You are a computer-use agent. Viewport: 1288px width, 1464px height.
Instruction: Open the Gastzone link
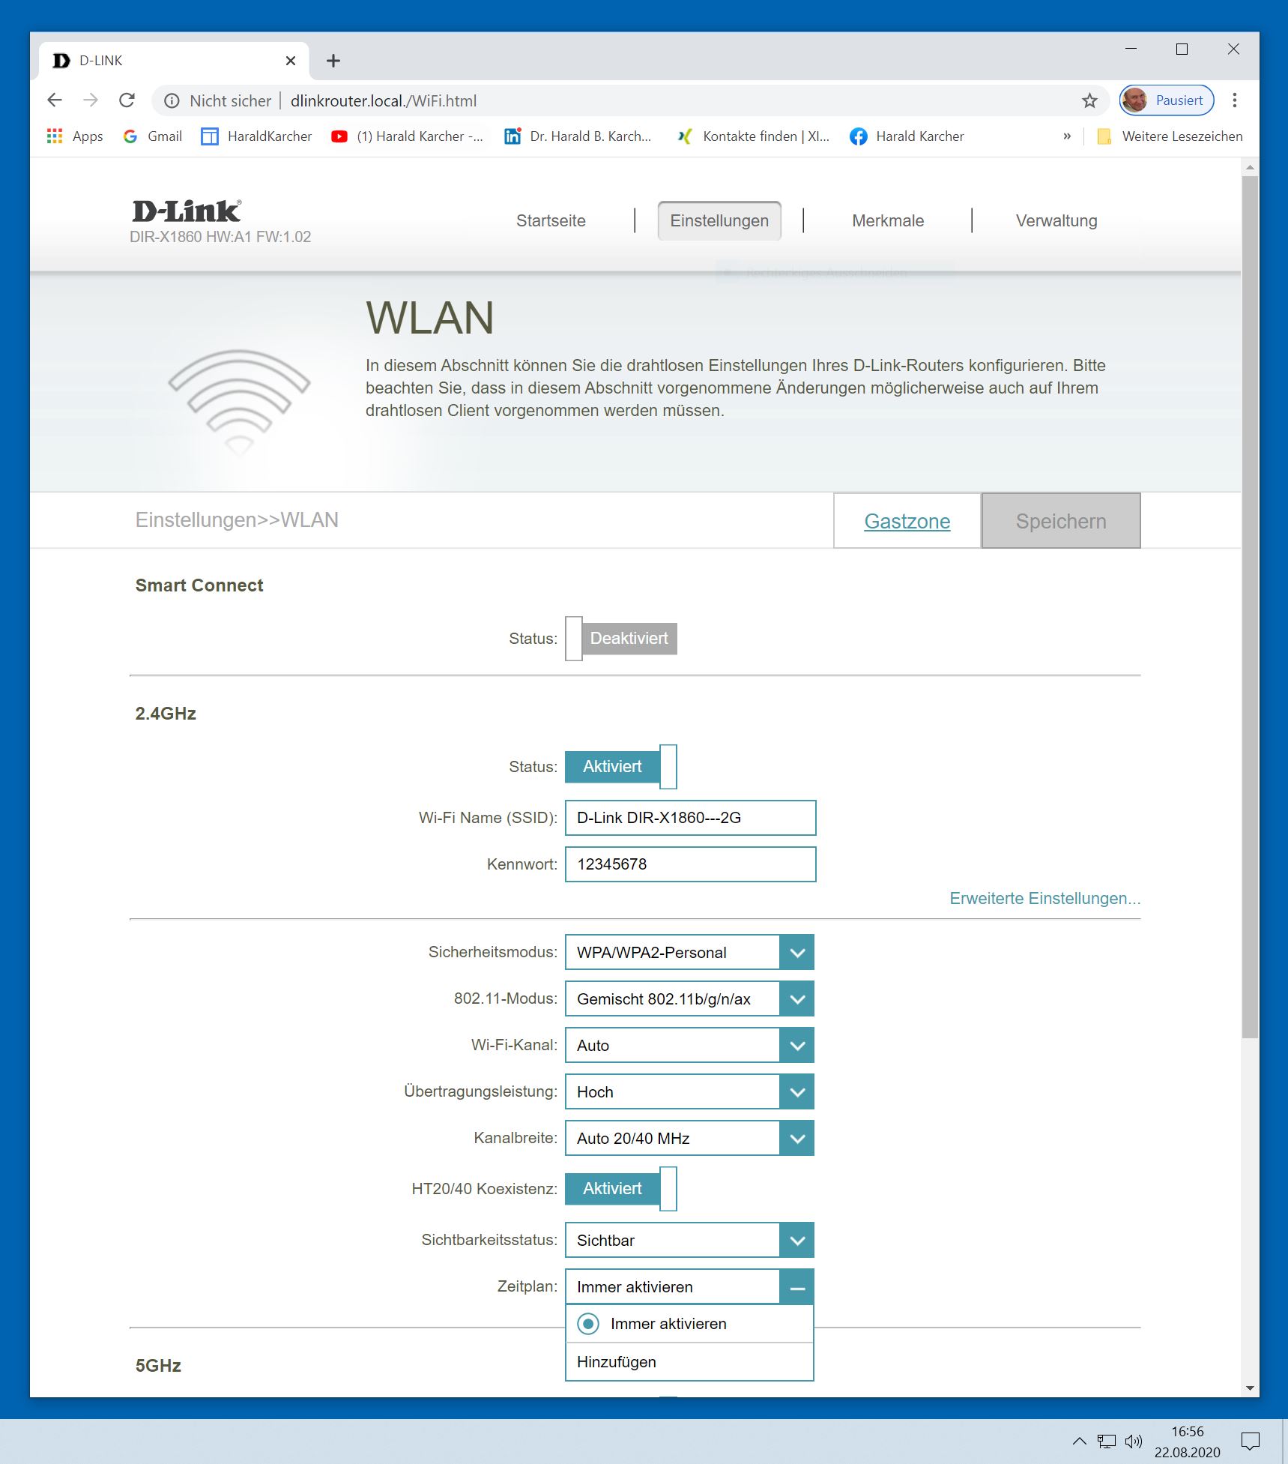[x=907, y=521]
